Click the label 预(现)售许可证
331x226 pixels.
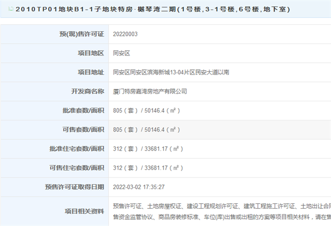[x=82, y=34]
